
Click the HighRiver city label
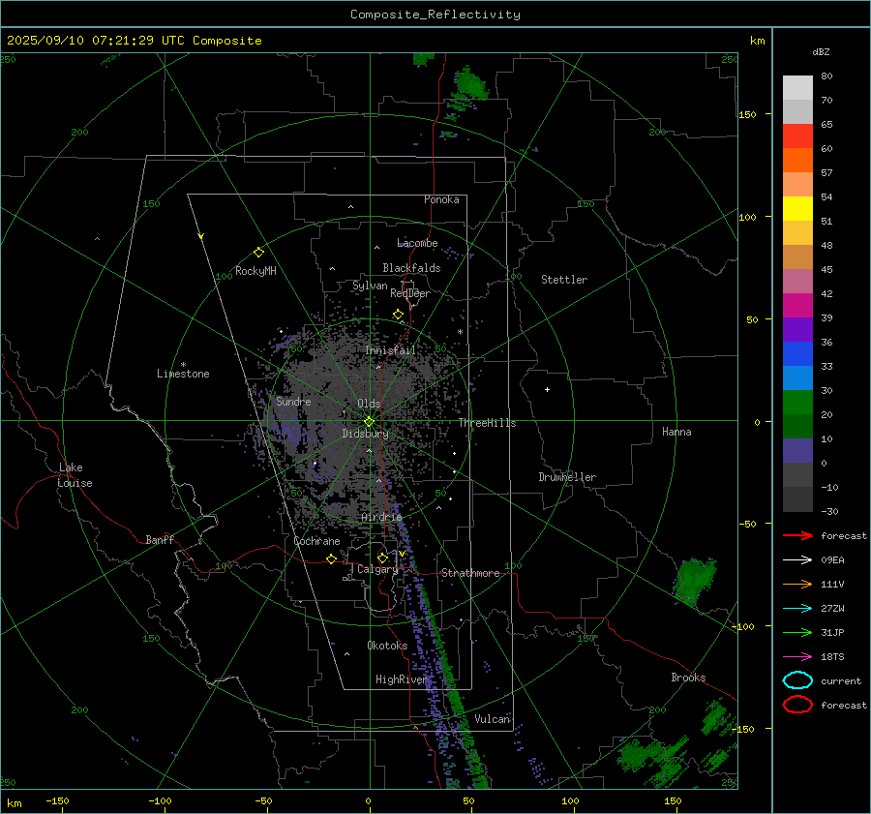click(402, 679)
